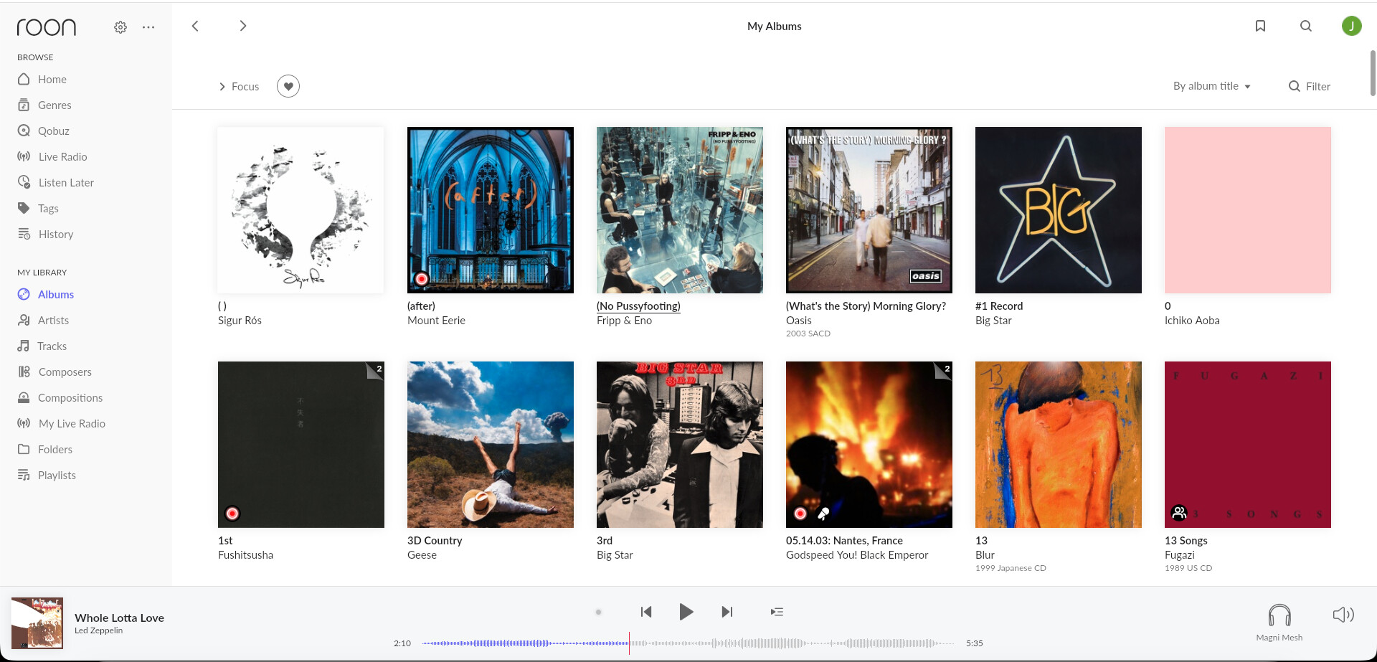
Task: Open Live Radio in the sidebar
Action: pos(52,156)
